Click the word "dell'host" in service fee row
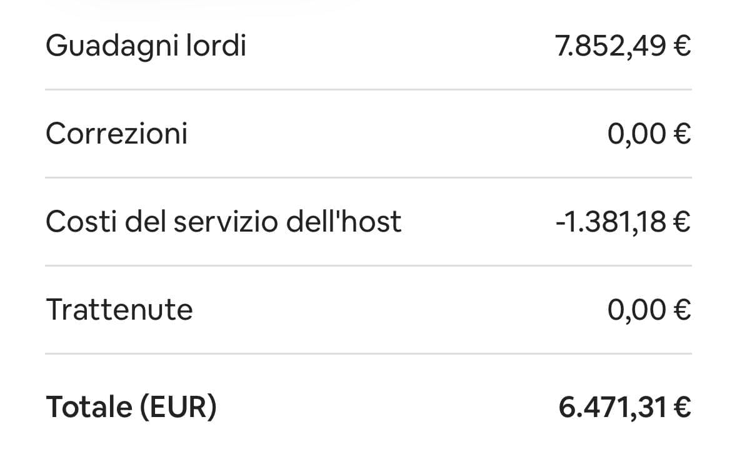The image size is (737, 467). 344,221
